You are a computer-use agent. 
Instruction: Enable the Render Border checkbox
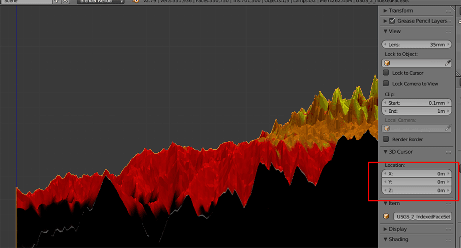[386, 139]
